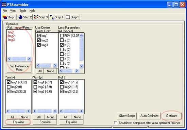This screenshot has height=130, width=187.
Task: Select the Step 5 tab
Action: pyautogui.click(x=72, y=17)
